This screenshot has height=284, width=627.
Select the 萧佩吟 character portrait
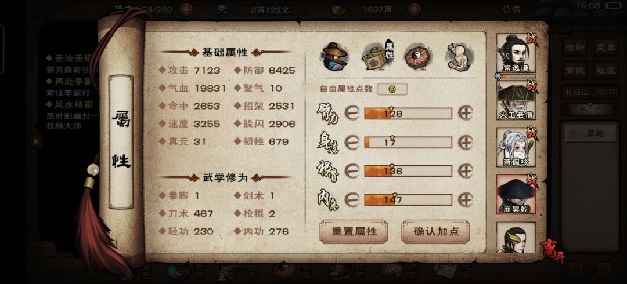coord(516,147)
